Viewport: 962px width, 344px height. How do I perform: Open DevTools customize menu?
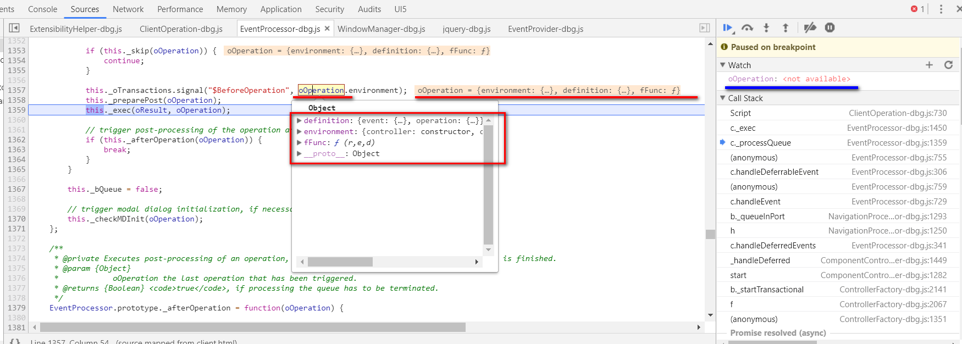click(x=941, y=9)
